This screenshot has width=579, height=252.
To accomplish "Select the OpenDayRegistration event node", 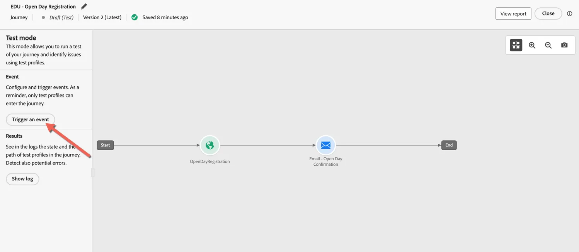I will click(x=210, y=145).
